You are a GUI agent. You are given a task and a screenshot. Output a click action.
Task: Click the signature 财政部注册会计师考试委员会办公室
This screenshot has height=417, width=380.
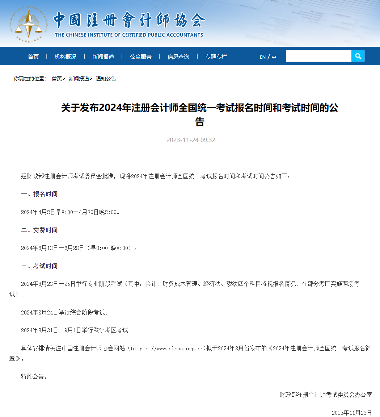(x=326, y=395)
